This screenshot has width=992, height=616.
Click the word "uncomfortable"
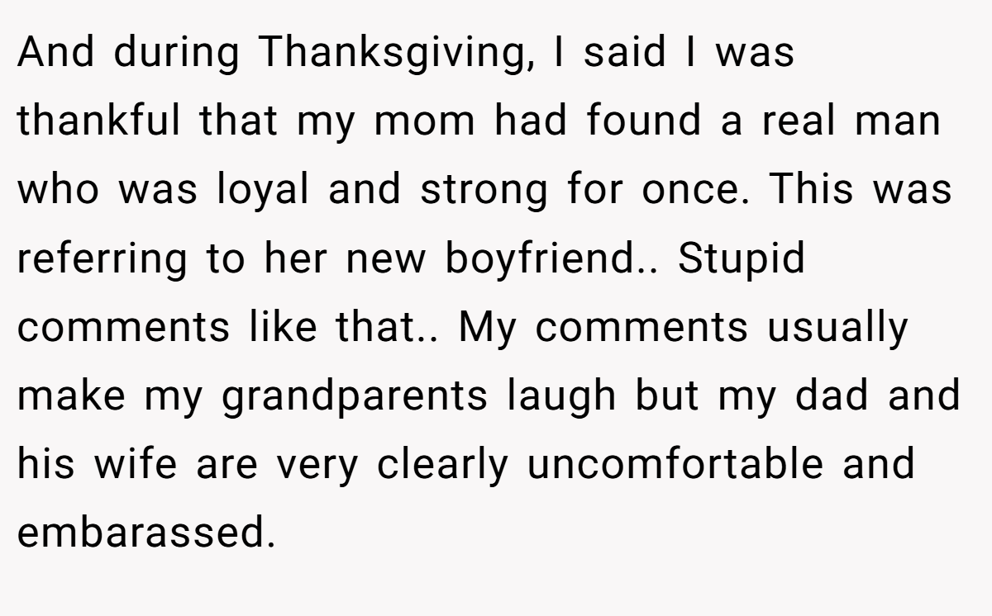(x=675, y=463)
